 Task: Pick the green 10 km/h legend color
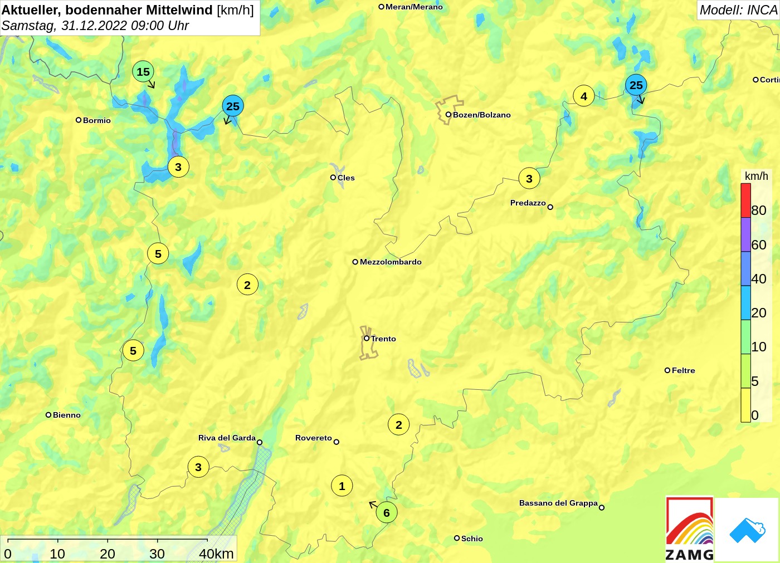click(745, 337)
